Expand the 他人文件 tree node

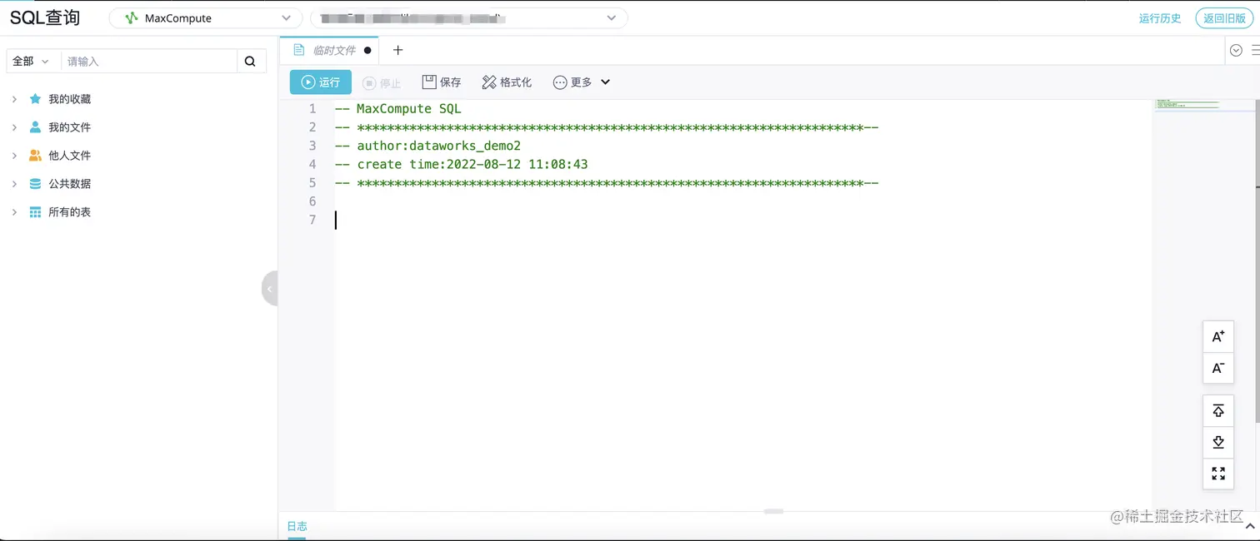[14, 156]
